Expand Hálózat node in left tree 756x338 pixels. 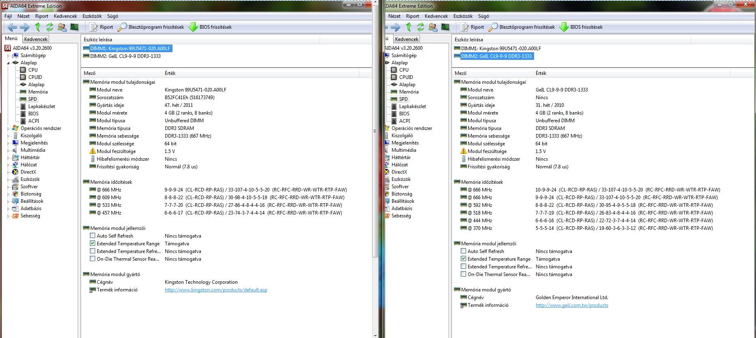coord(8,165)
